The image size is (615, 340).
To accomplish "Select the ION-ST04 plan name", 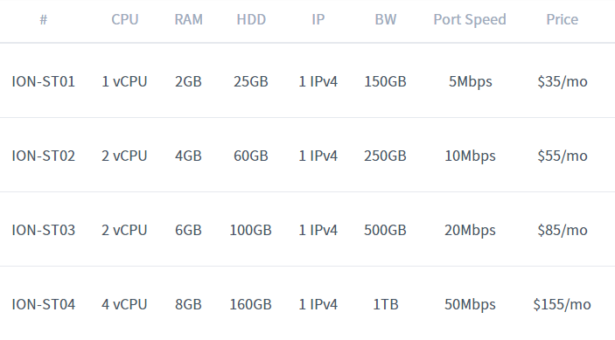I will click(x=44, y=304).
